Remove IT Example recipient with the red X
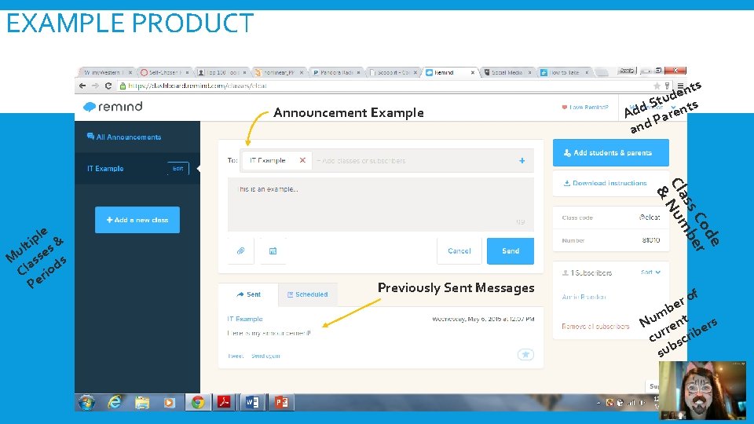The image size is (754, 424). tap(302, 160)
